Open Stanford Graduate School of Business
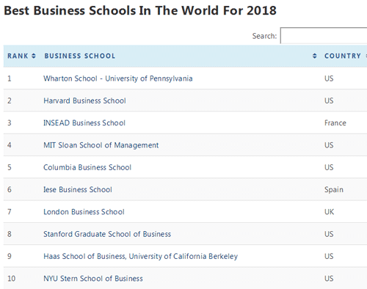The image size is (367, 289). [107, 234]
